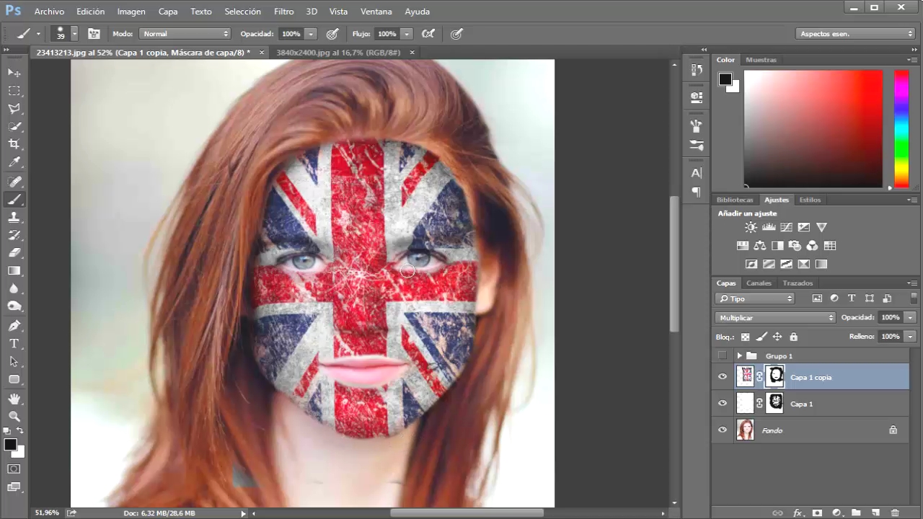Viewport: 923px width, 519px height.
Task: Click the foreground color swatch in Color panel
Action: click(725, 79)
